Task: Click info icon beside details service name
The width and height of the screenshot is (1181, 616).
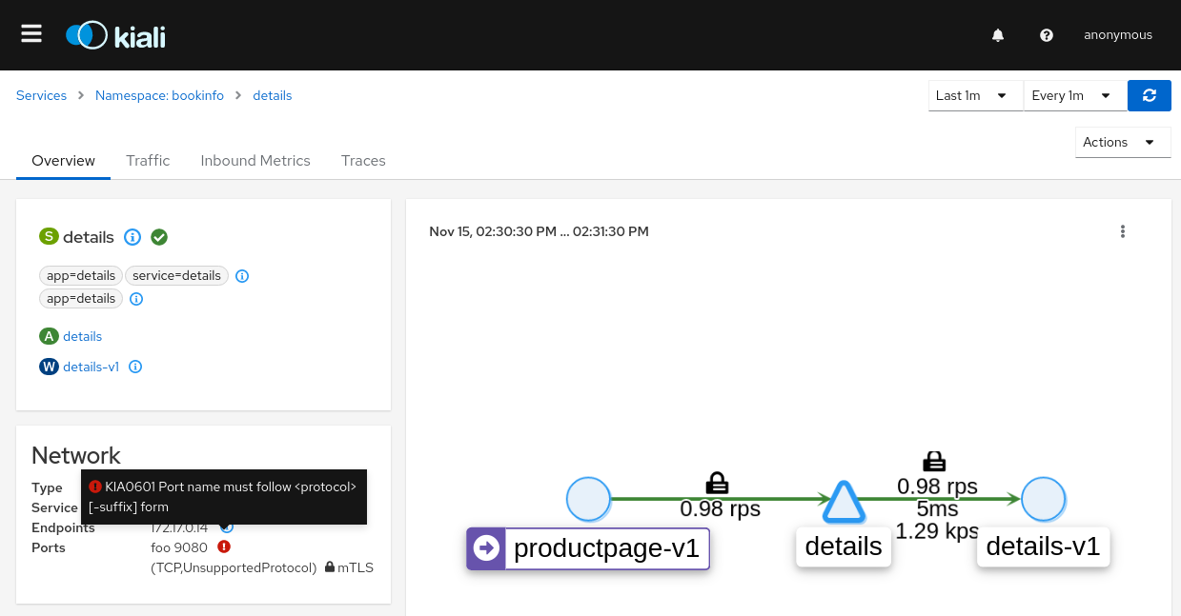Action: pos(133,237)
